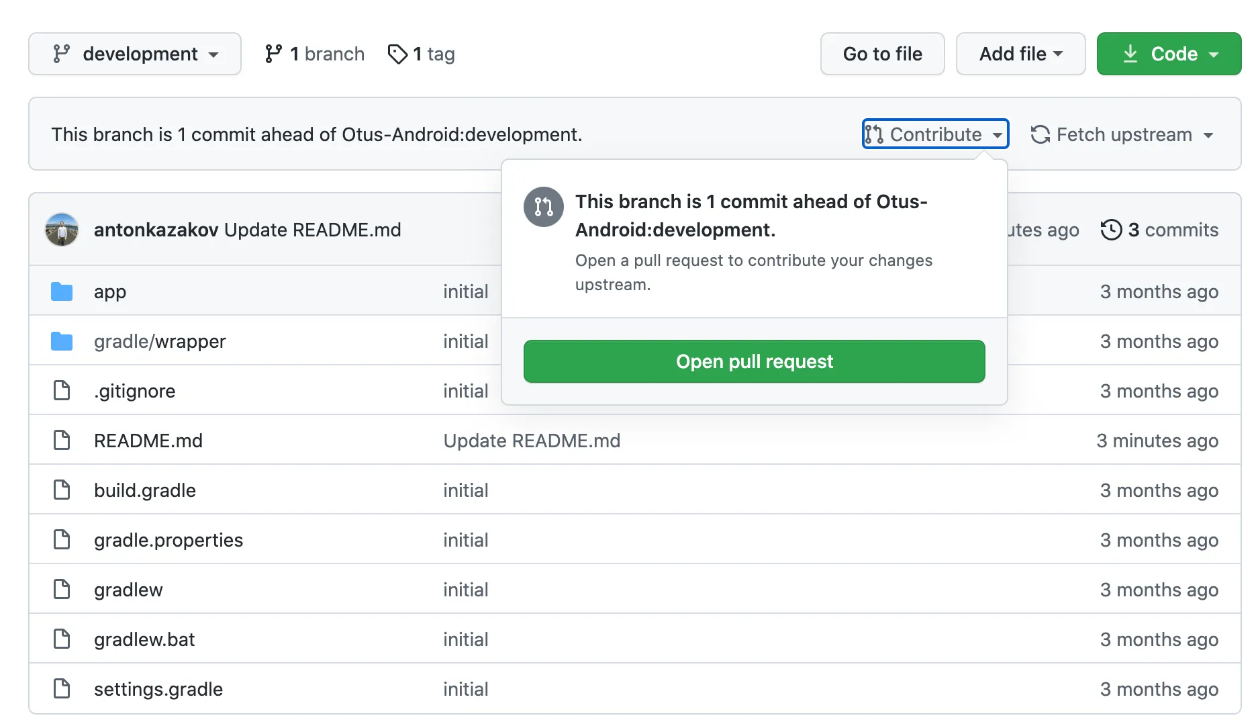Open the development branch selector

(134, 54)
